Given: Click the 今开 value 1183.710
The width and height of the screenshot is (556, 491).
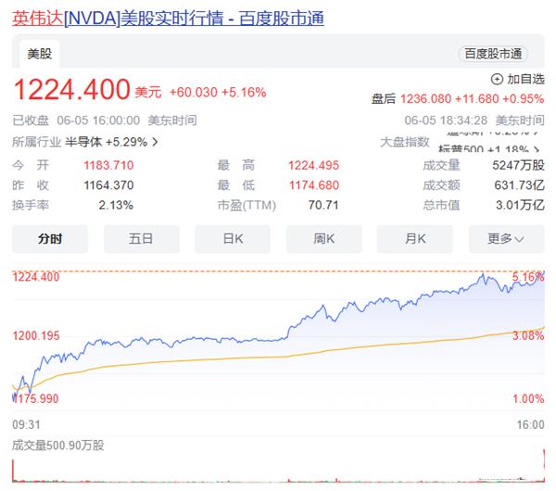Looking at the screenshot, I should click(108, 165).
